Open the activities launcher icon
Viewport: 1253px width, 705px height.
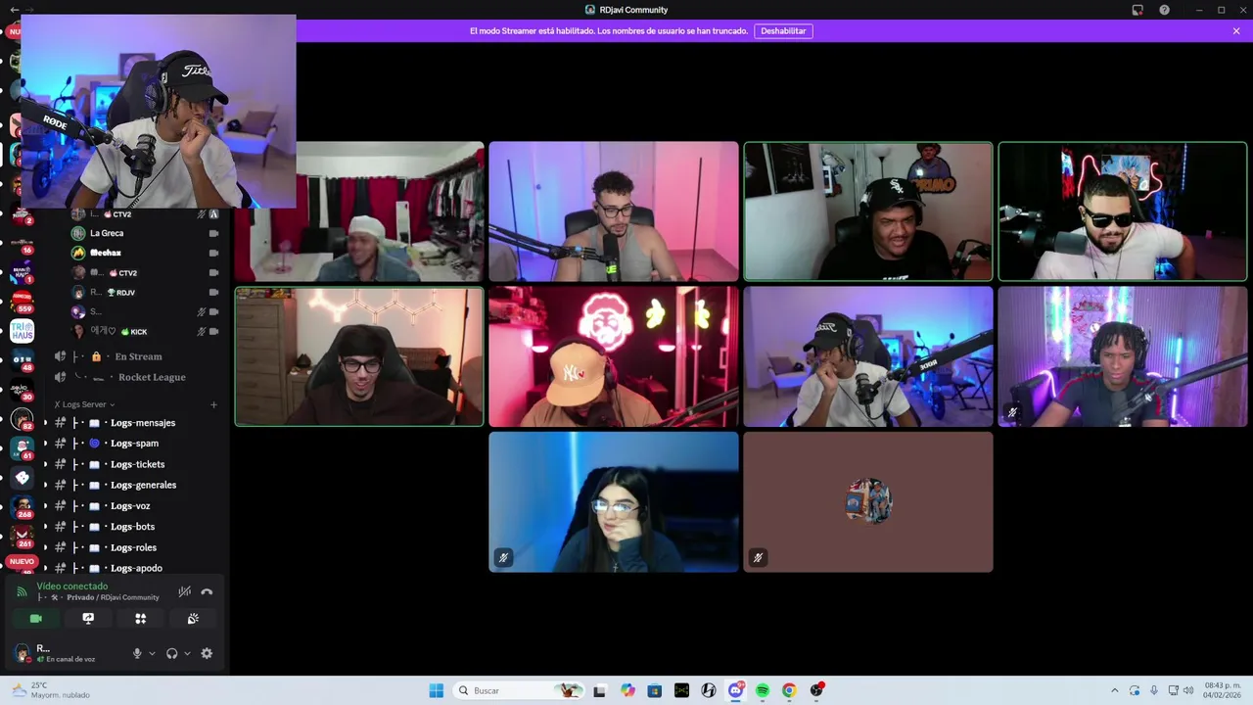tap(140, 618)
